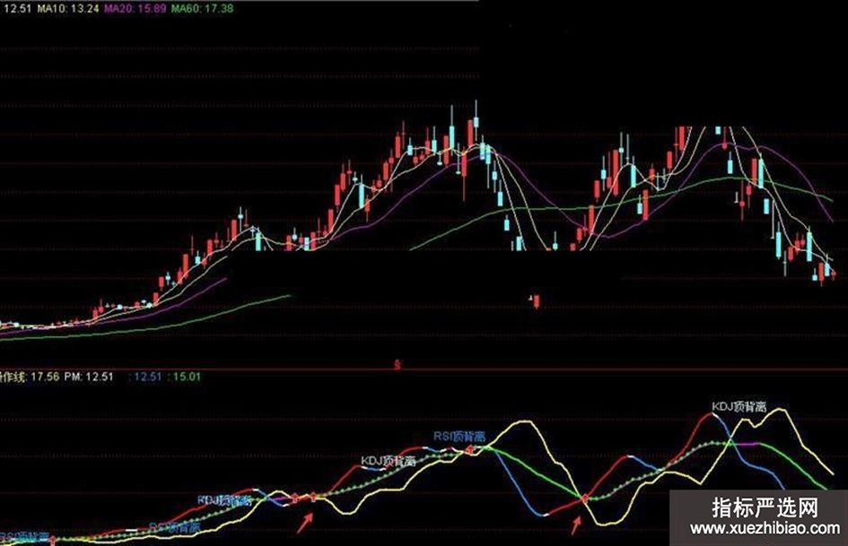Click the MA10: 13.24 indicator label

coord(68,9)
